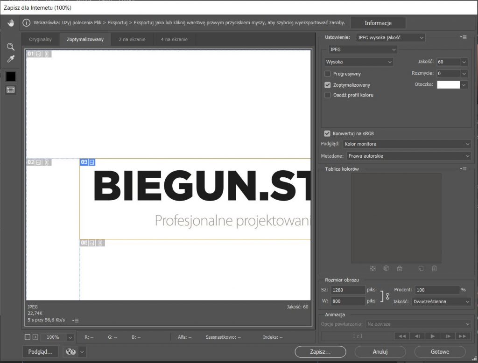Image resolution: width=478 pixels, height=363 pixels.
Task: Switch to the 2 na ekranie tab
Action: (132, 39)
